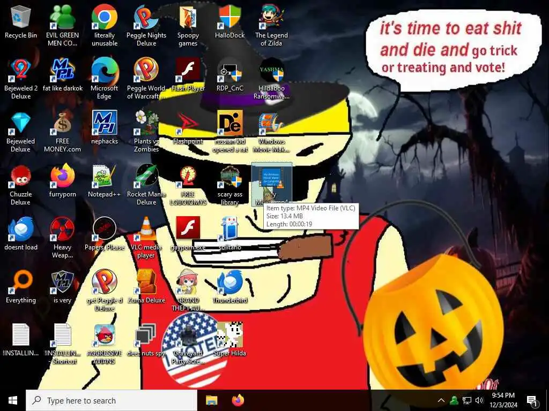The height and width of the screenshot is (411, 549).
Task: Click the scary ass library icon
Action: pos(230,176)
